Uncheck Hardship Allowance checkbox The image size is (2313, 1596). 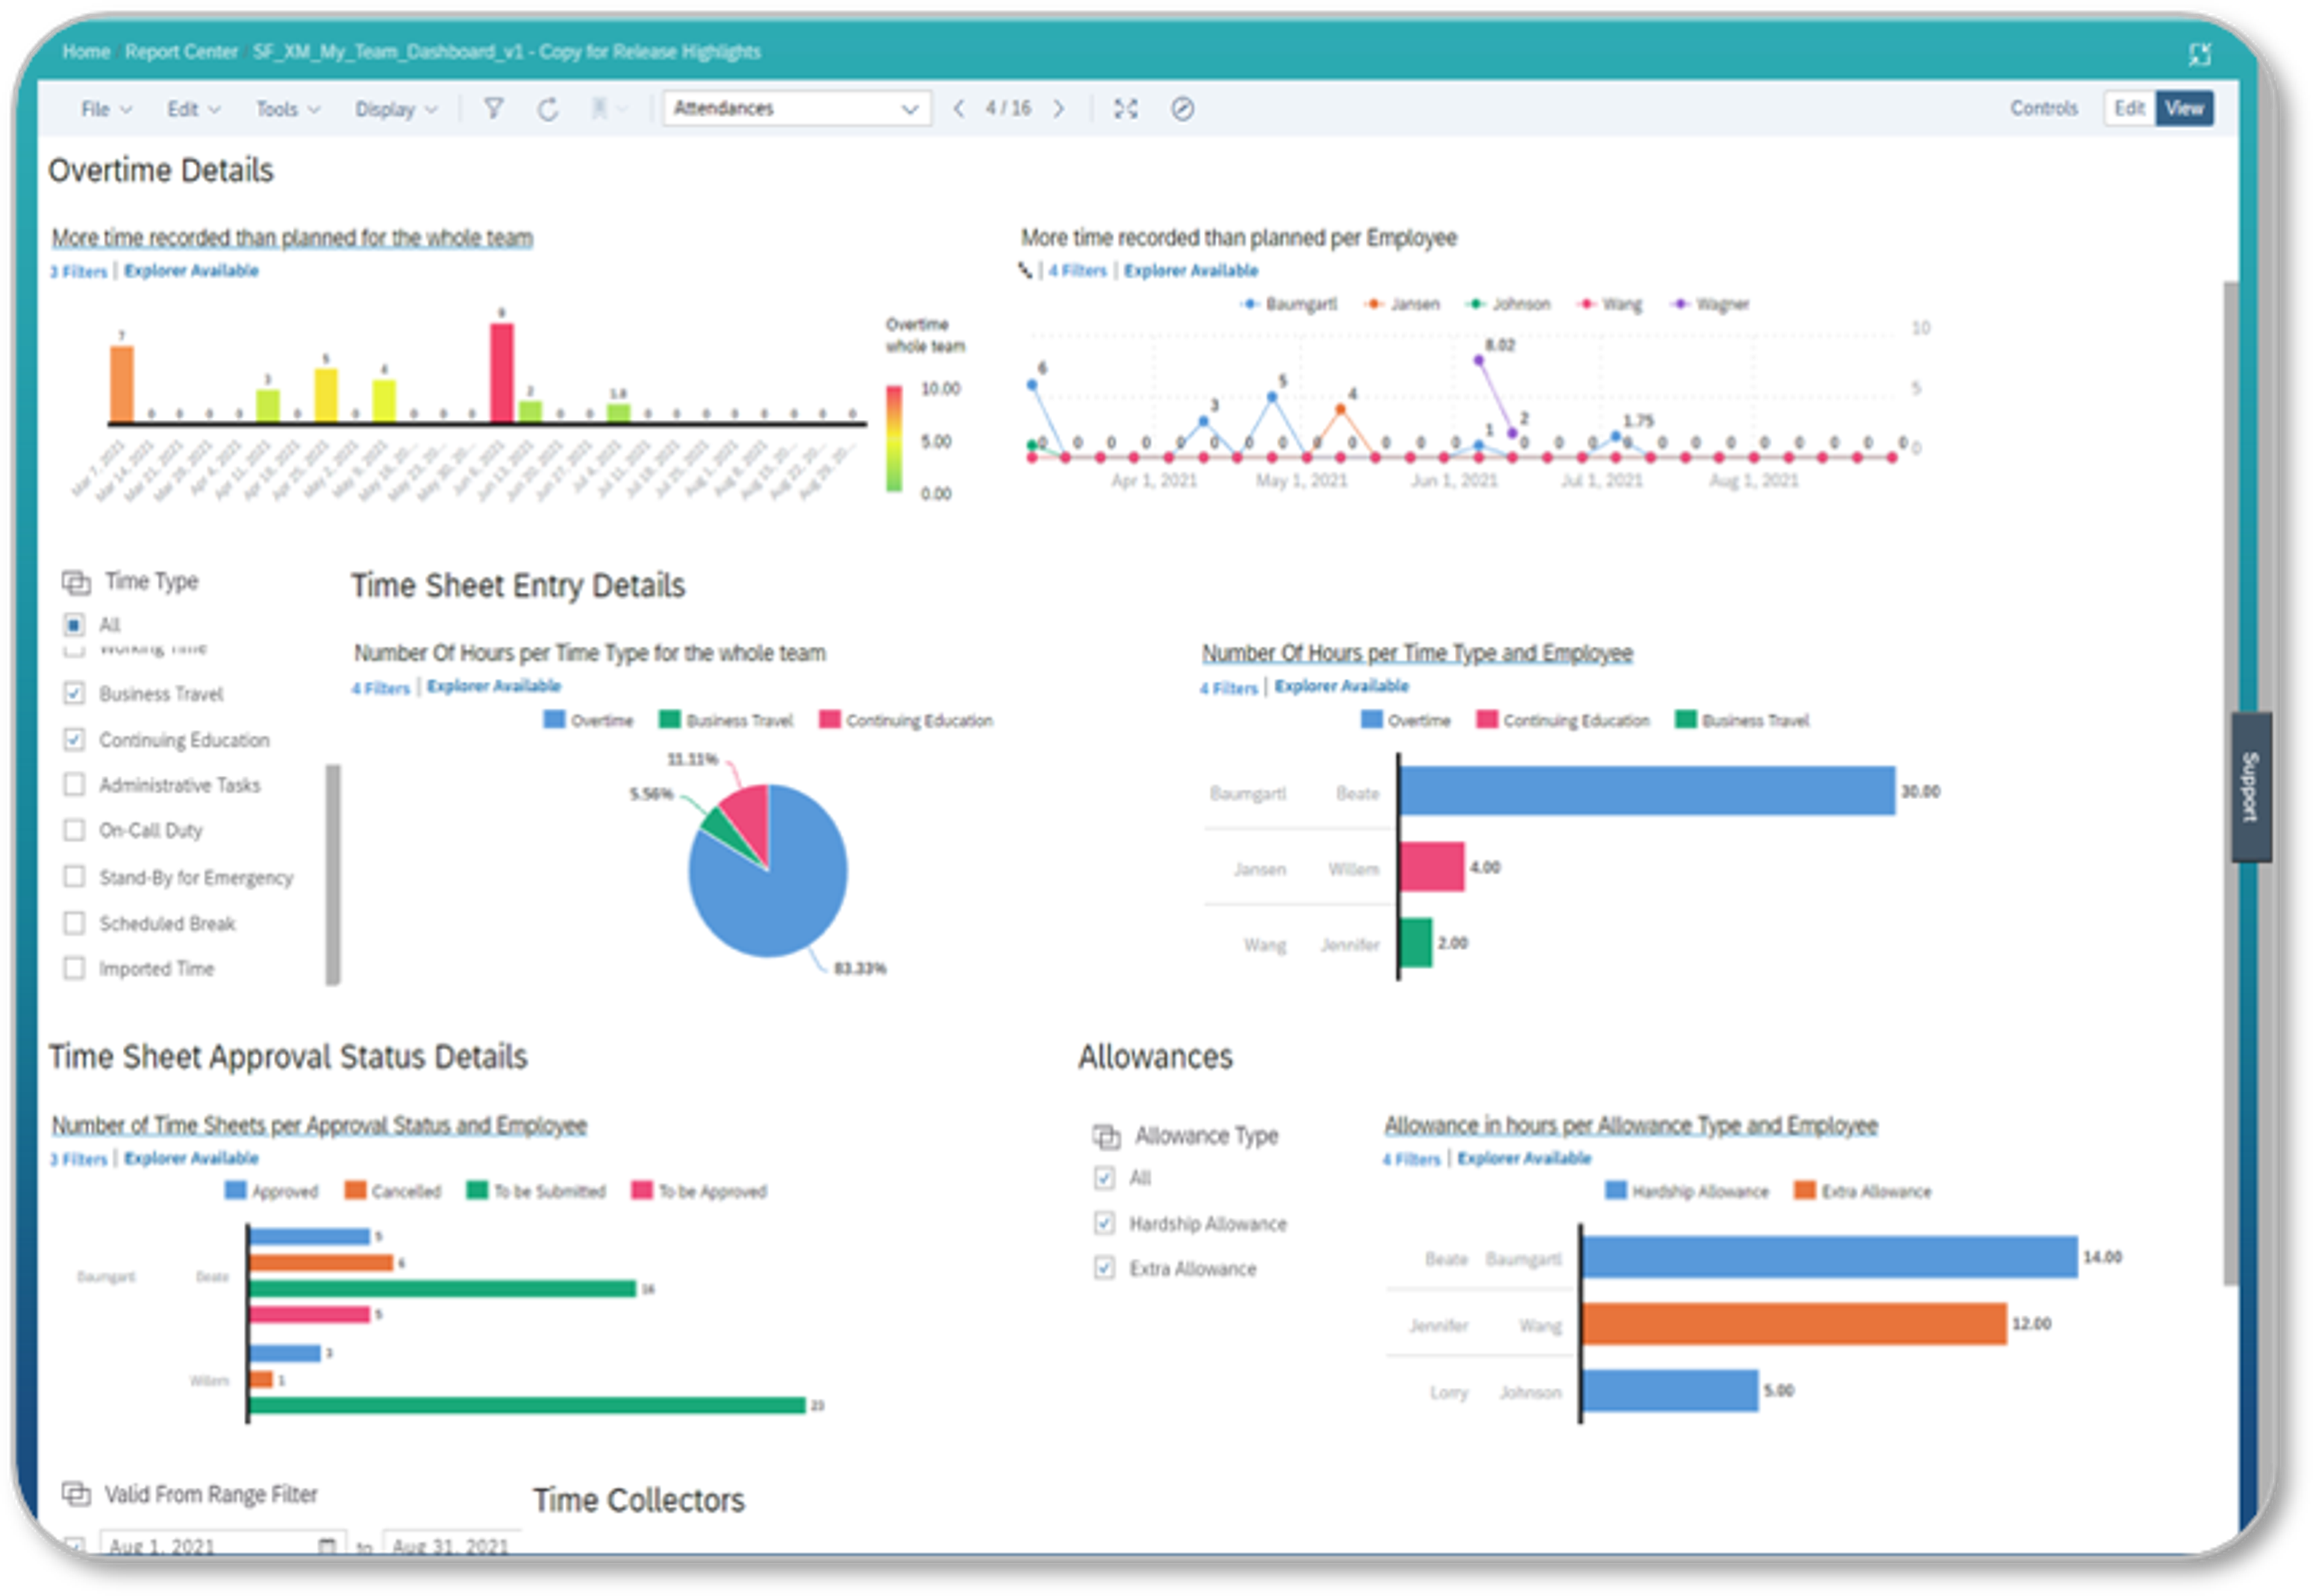tap(1104, 1222)
